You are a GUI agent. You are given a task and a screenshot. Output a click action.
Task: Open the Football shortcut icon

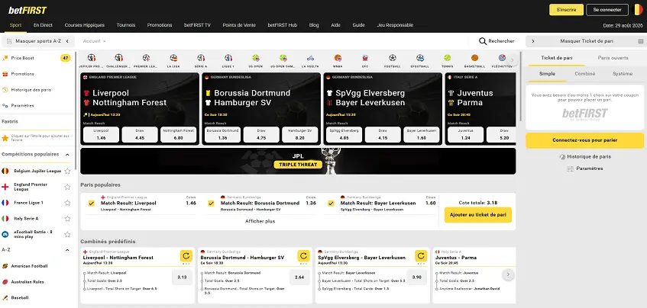pyautogui.click(x=393, y=58)
